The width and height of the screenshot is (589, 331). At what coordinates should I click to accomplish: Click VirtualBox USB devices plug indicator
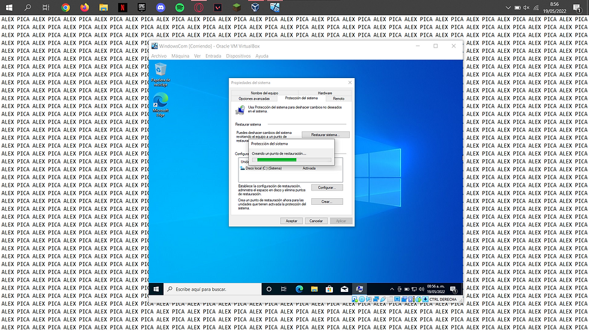click(383, 299)
